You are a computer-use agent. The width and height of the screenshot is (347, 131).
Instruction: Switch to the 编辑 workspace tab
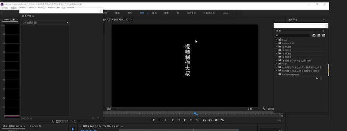118,13
